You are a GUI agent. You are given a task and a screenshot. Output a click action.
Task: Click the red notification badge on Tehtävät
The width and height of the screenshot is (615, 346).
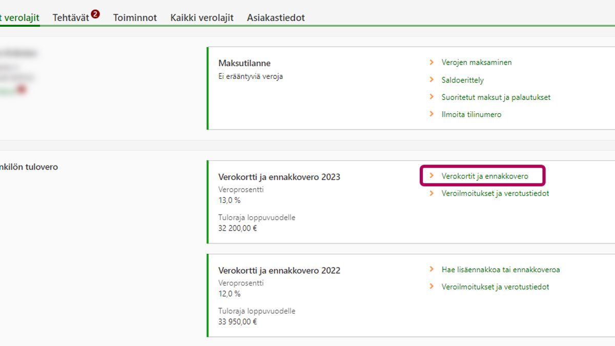click(95, 14)
